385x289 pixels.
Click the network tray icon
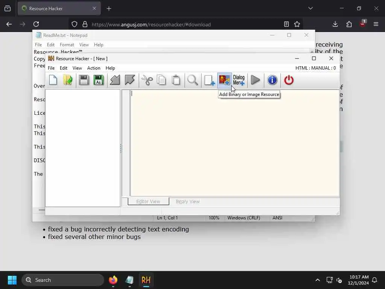[x=329, y=280]
